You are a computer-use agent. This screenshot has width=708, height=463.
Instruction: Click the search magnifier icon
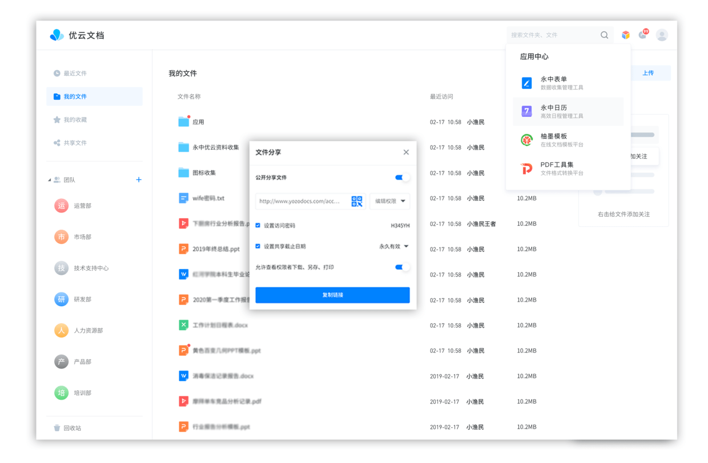tap(604, 35)
